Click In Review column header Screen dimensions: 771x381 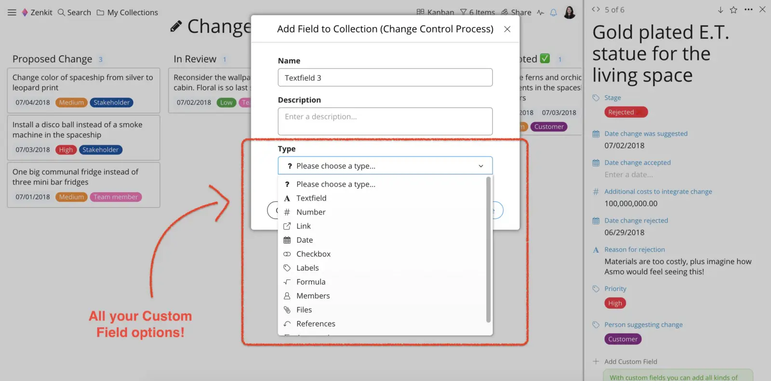[x=195, y=59]
